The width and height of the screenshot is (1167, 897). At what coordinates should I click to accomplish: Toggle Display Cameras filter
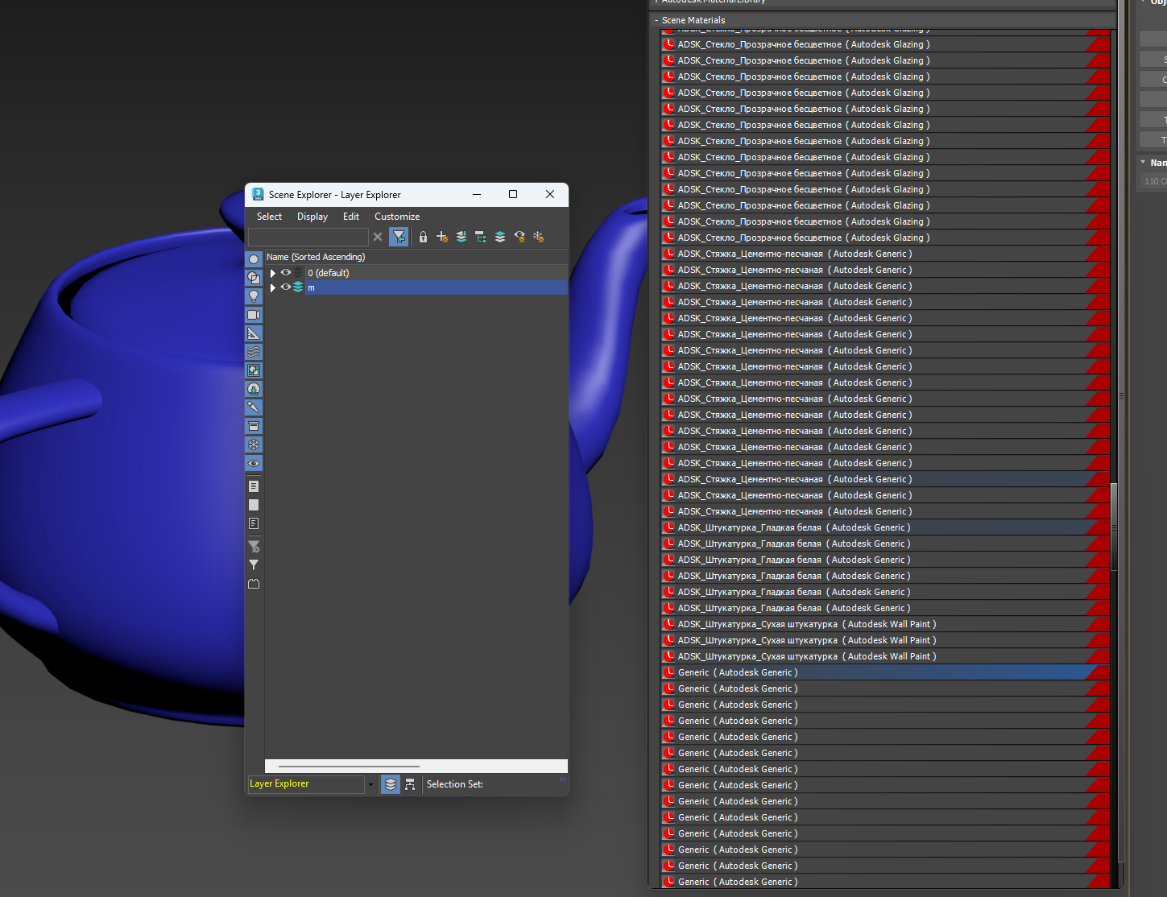254,315
